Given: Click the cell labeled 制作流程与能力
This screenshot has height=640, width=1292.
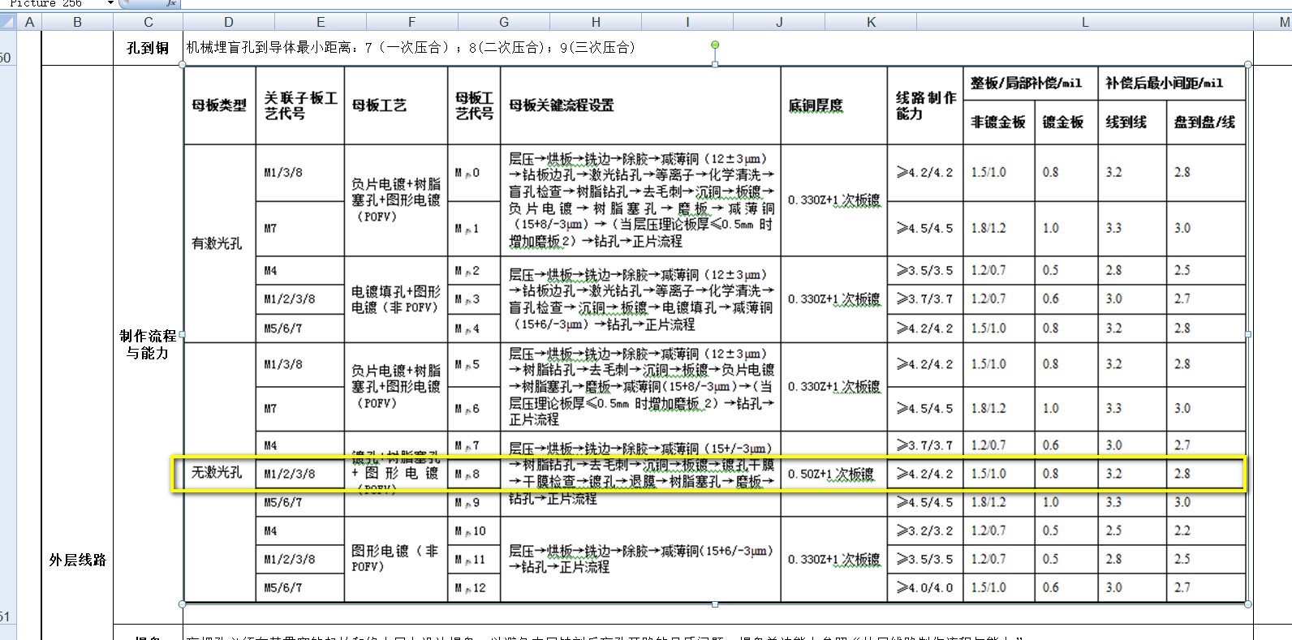Looking at the screenshot, I should coord(148,344).
